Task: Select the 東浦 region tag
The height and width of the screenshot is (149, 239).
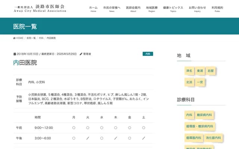Action: click(x=200, y=70)
